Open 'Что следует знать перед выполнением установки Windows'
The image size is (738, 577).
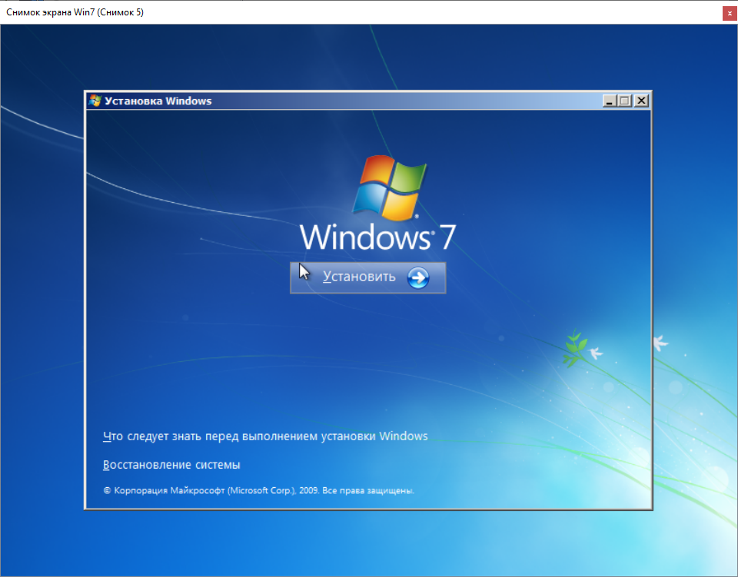tap(265, 436)
